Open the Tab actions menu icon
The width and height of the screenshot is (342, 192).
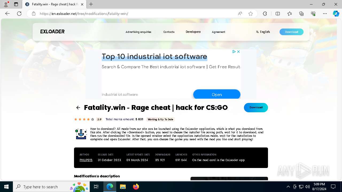pos(16,4)
